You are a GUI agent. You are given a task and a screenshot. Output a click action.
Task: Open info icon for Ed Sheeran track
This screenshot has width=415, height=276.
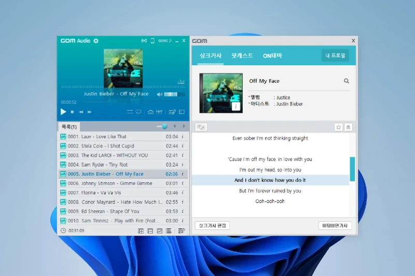coord(183,211)
